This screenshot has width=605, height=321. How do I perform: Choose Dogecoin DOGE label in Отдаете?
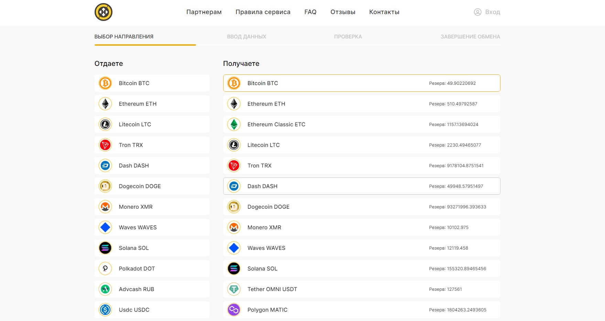tap(140, 186)
